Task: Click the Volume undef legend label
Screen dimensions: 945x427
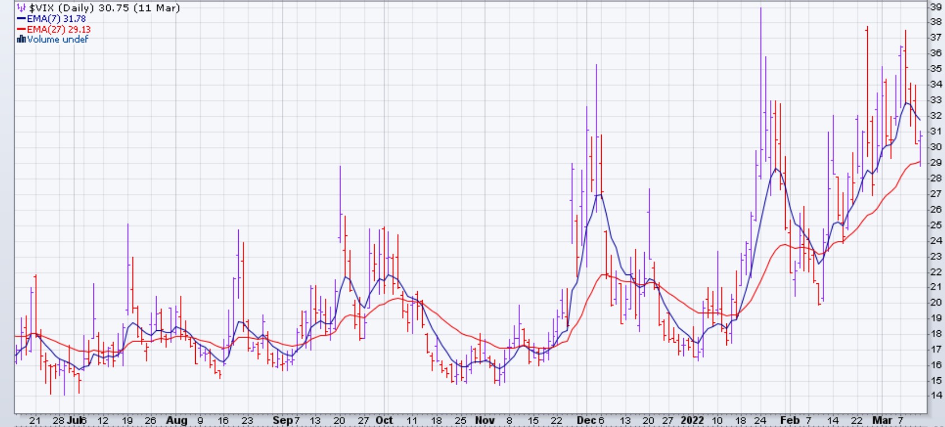Action: click(58, 39)
